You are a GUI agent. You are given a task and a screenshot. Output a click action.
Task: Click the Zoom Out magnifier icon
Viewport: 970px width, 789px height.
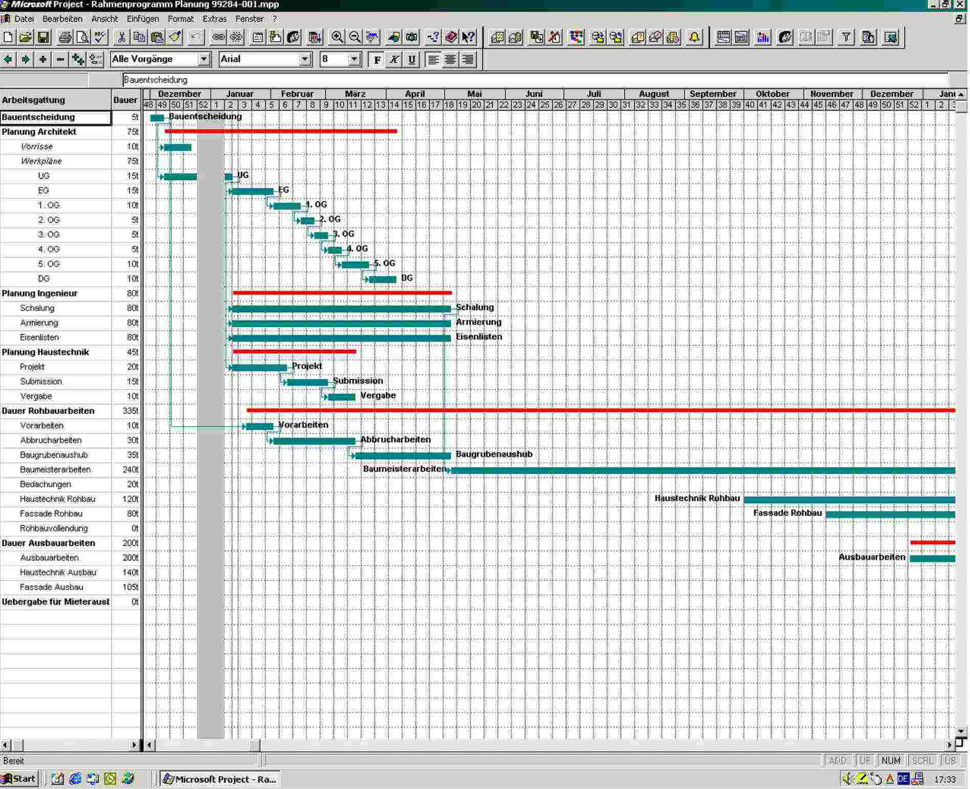pyautogui.click(x=355, y=37)
